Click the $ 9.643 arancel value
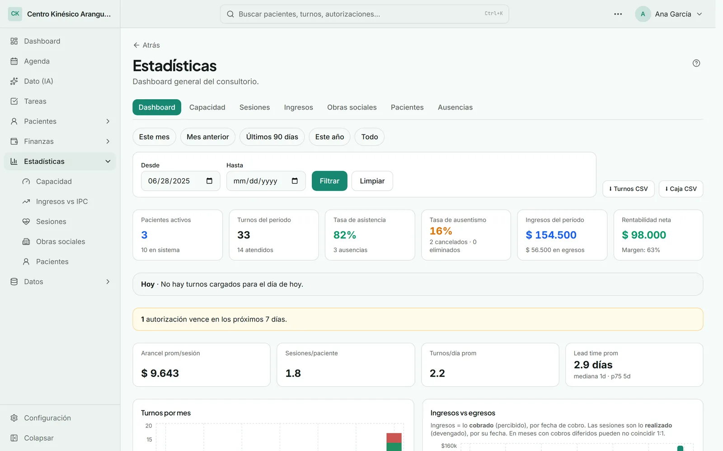The image size is (723, 451). tap(160, 373)
